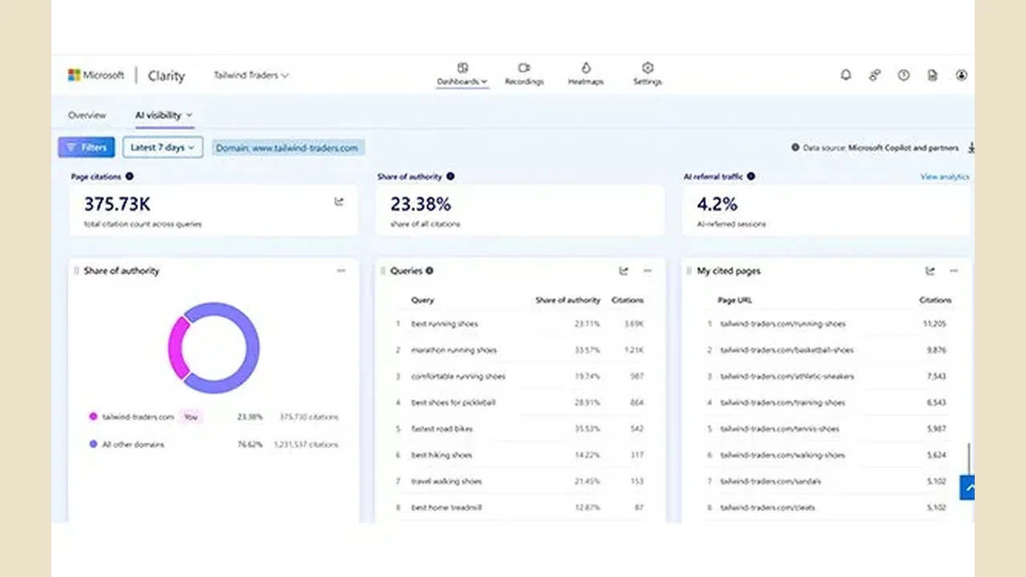Open more options on Share of authority panel
The width and height of the screenshot is (1026, 577).
coord(341,271)
